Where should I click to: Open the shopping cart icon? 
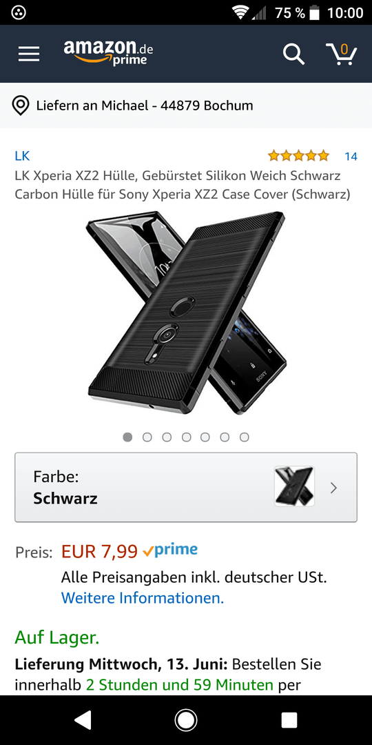[341, 54]
